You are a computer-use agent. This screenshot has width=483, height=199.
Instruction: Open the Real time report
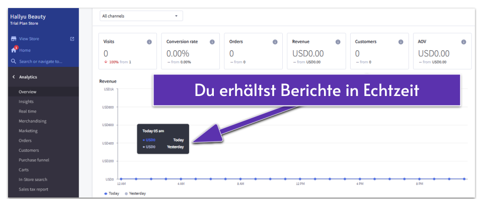[x=27, y=112]
